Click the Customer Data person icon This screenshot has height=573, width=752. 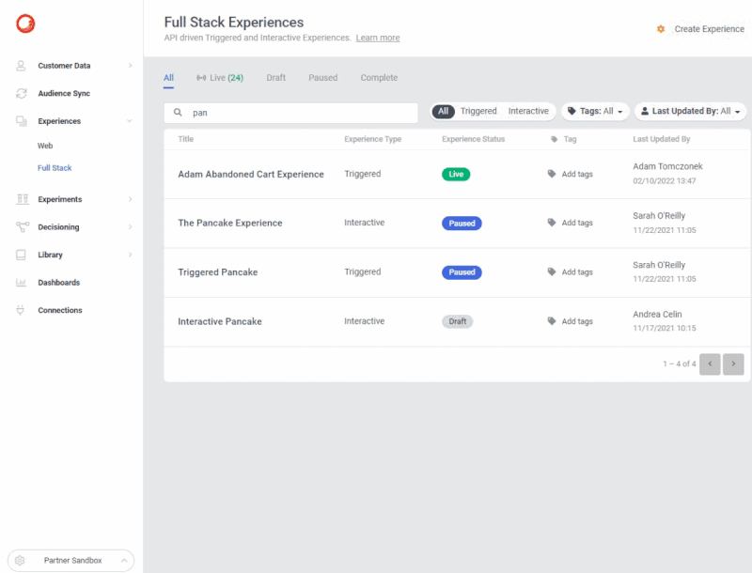(21, 66)
